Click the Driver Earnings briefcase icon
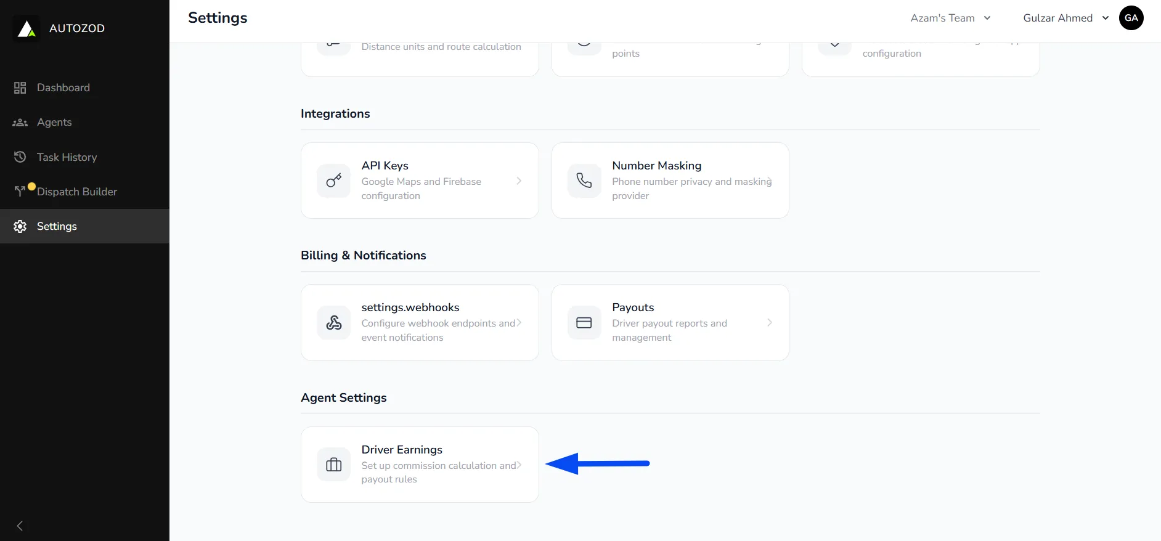 click(x=334, y=465)
